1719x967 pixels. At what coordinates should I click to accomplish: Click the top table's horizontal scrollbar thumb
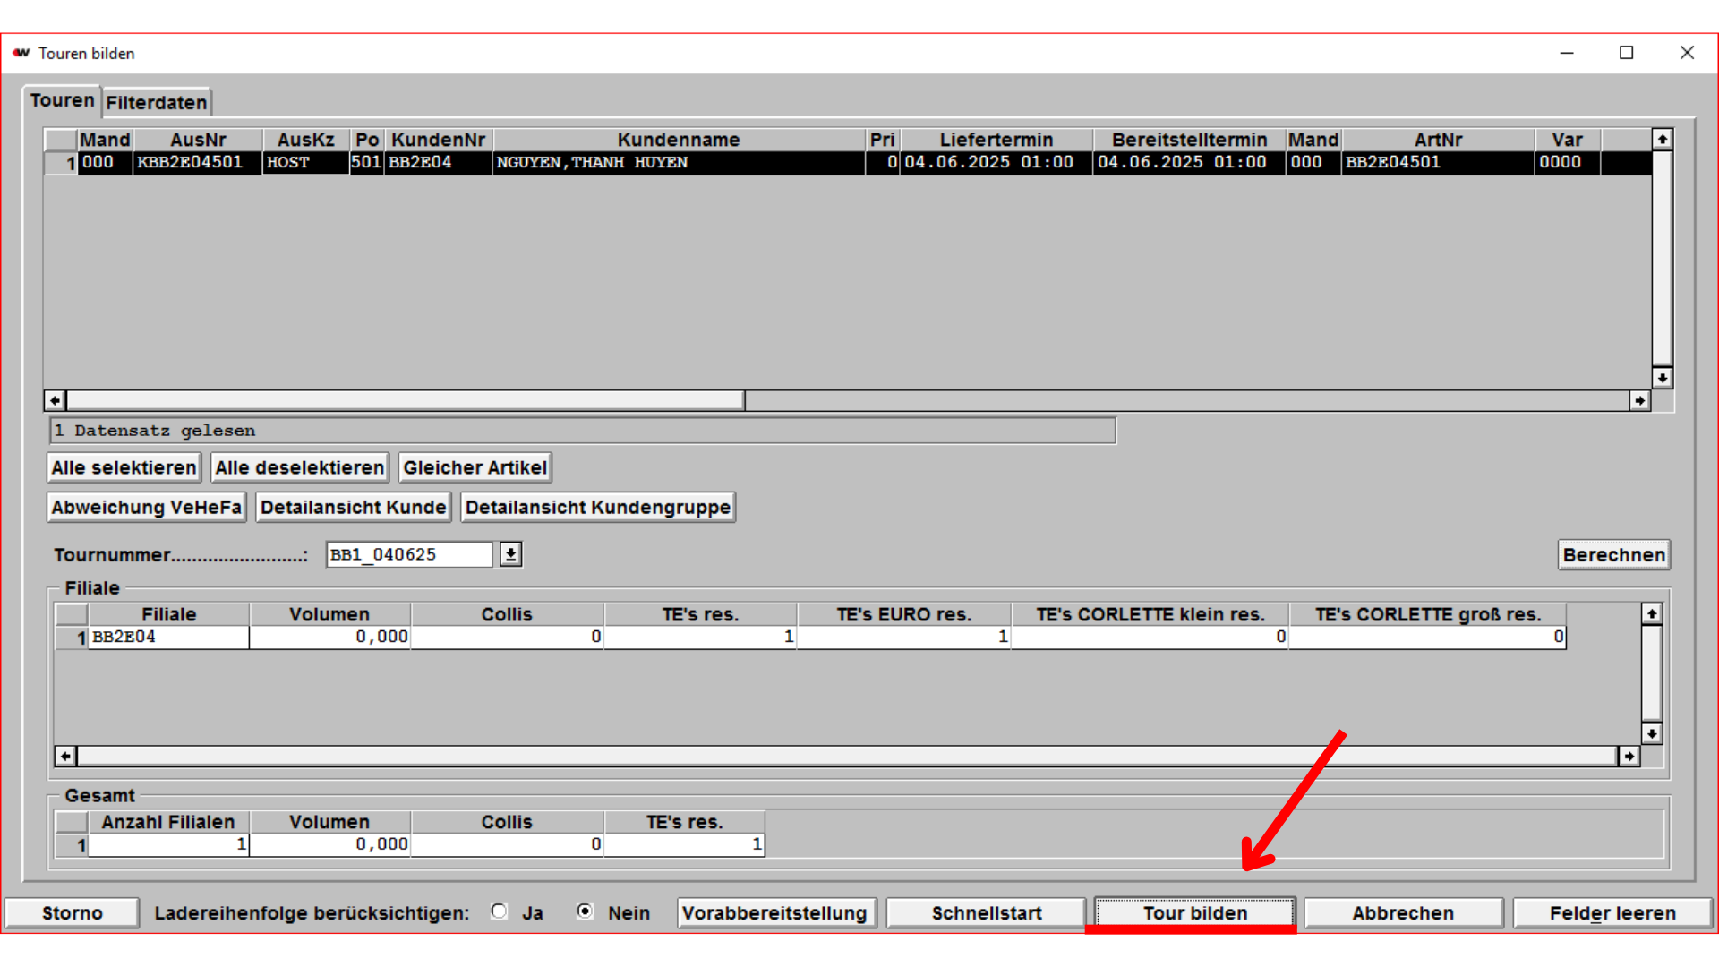click(x=405, y=400)
